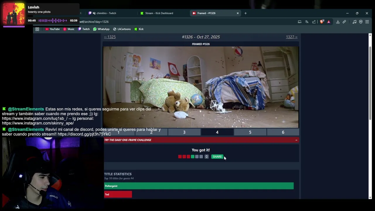This screenshot has height=211, width=375.
Task: Open the Brave Shields lion icon
Action: (x=322, y=22)
